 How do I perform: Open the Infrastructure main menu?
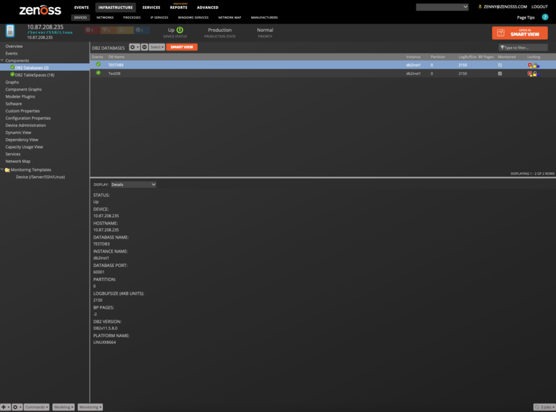115,8
